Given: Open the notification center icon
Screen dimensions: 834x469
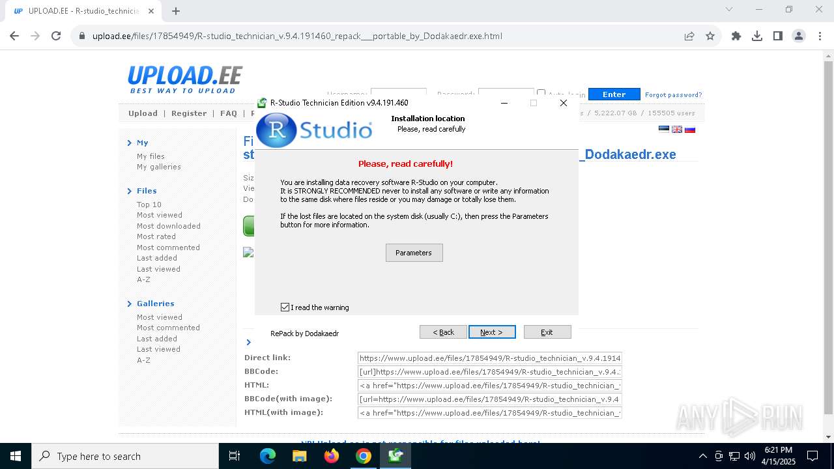Looking at the screenshot, I should (x=812, y=456).
